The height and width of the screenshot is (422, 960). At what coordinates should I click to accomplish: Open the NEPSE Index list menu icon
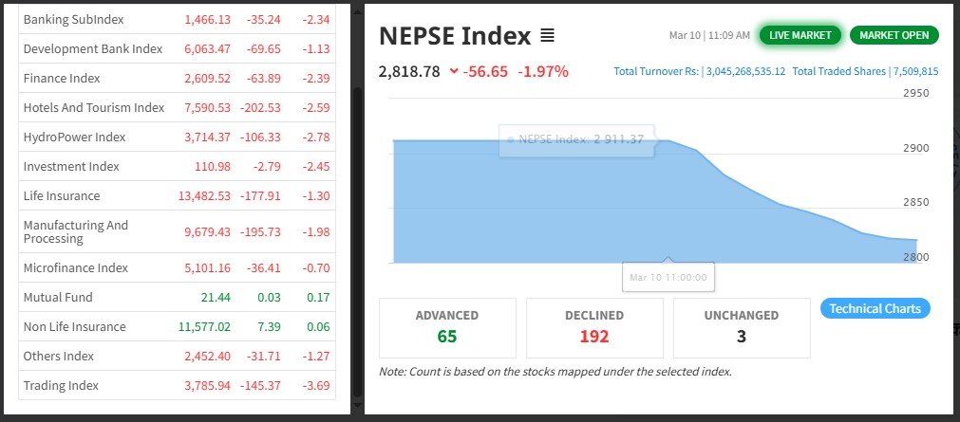pyautogui.click(x=547, y=36)
